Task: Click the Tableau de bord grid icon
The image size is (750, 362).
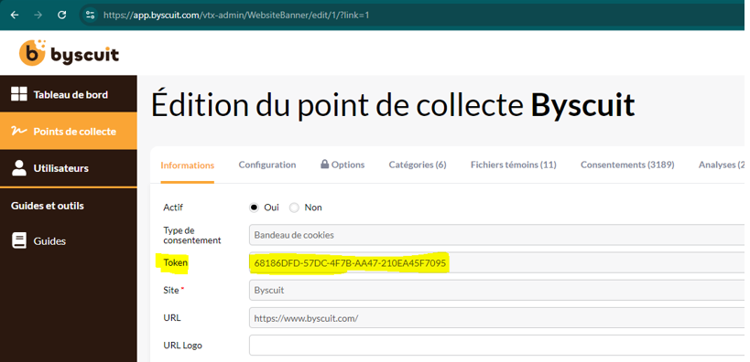Action: [19, 94]
